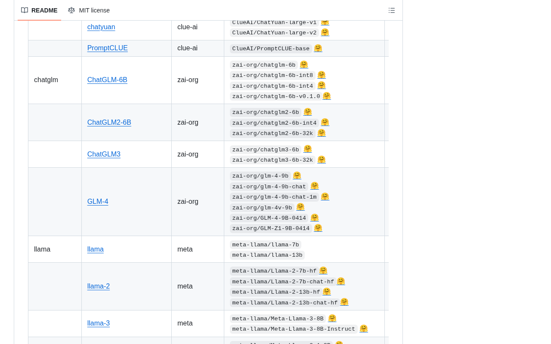Click 'meta' in the llama-2 row

click(185, 286)
